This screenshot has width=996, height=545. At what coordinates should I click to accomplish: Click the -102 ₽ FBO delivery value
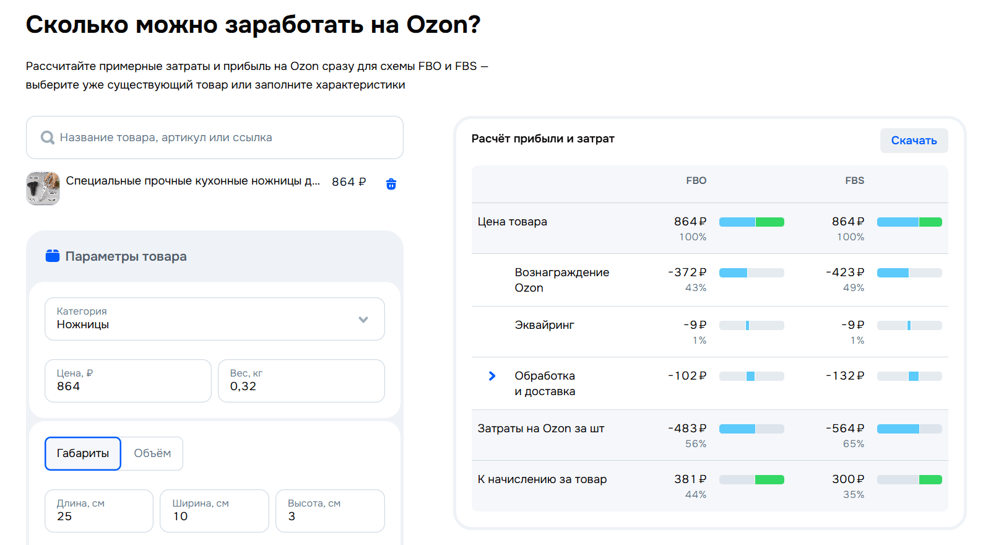pos(687,376)
